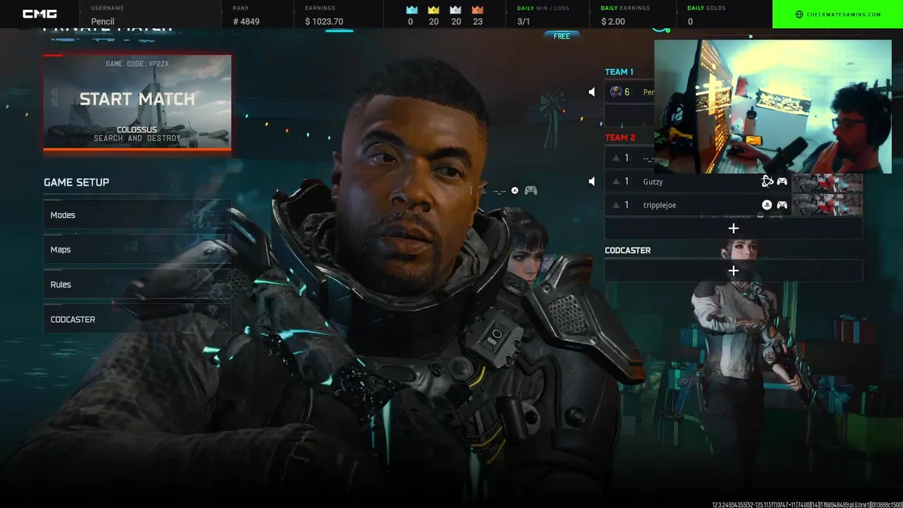Click the daily earnings value $ 2.00

tap(613, 22)
